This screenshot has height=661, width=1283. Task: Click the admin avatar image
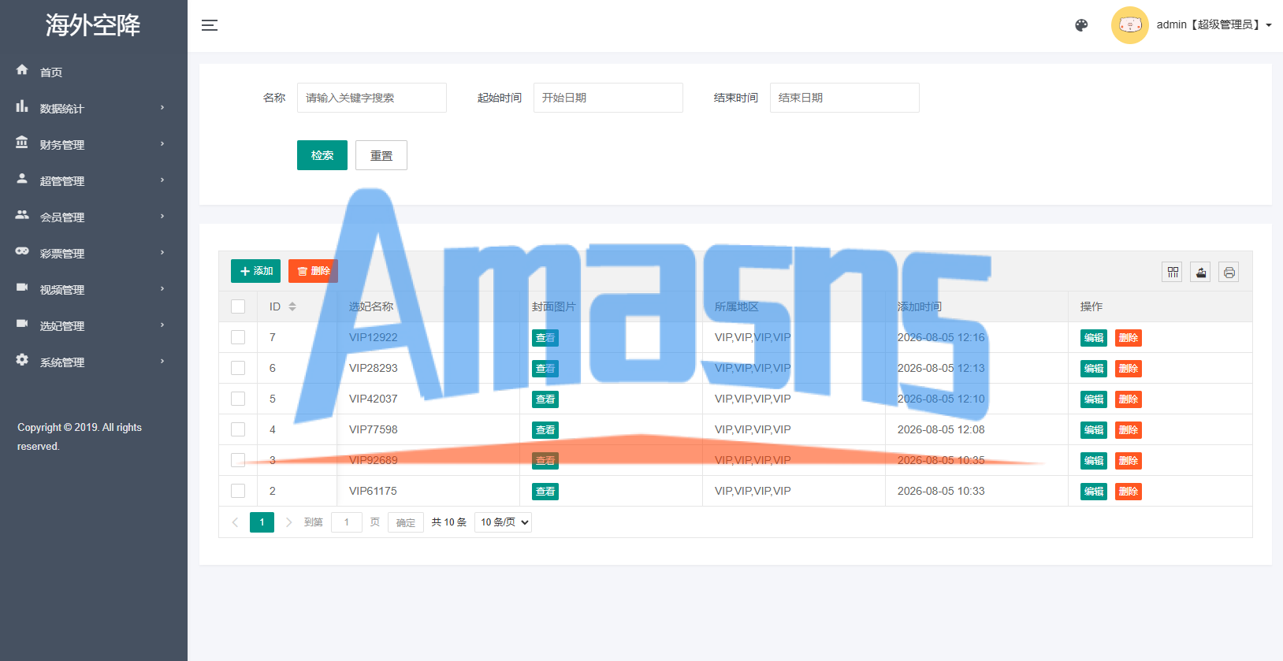point(1130,25)
